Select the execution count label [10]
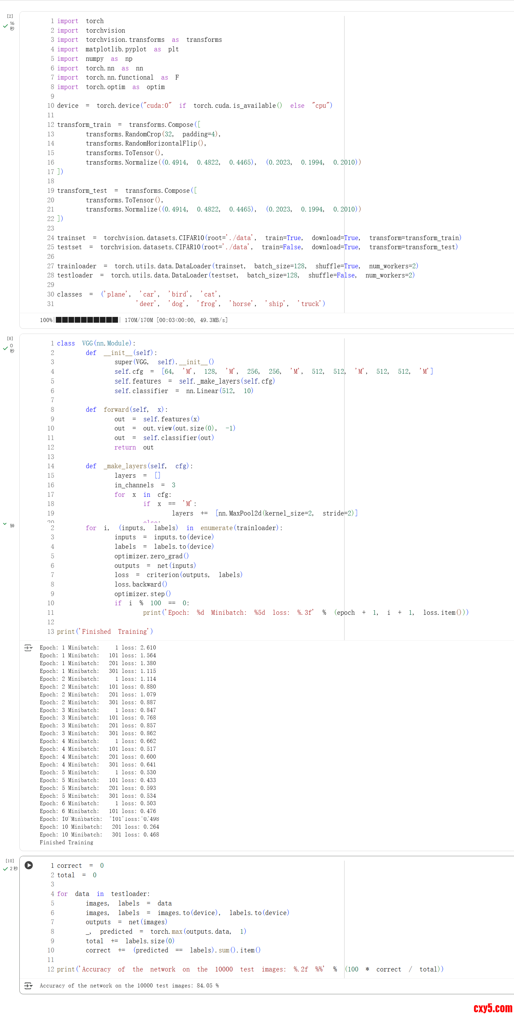 point(10,861)
